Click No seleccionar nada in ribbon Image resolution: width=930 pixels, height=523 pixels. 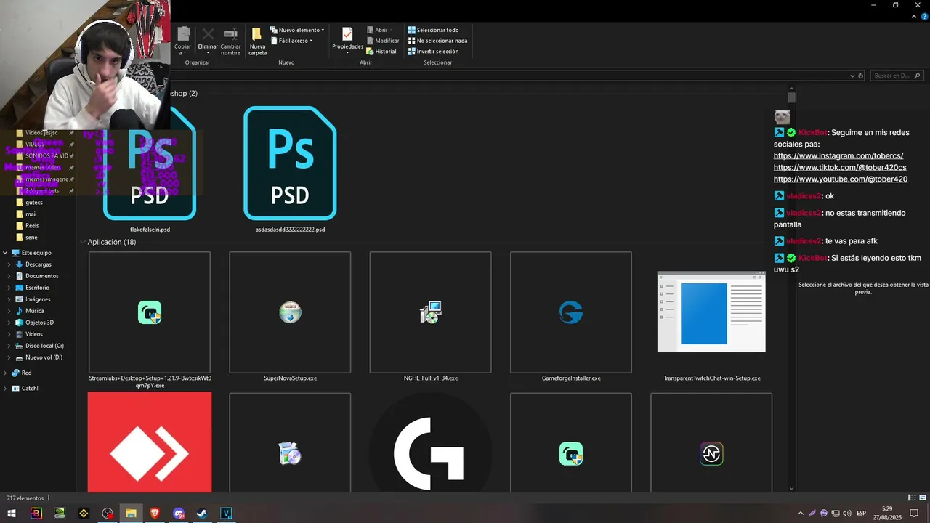pyautogui.click(x=437, y=41)
